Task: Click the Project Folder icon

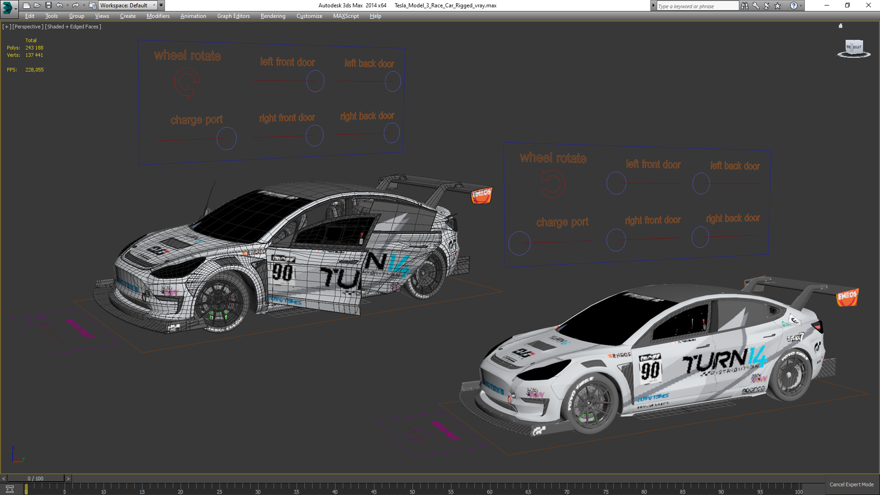Action: coord(93,5)
